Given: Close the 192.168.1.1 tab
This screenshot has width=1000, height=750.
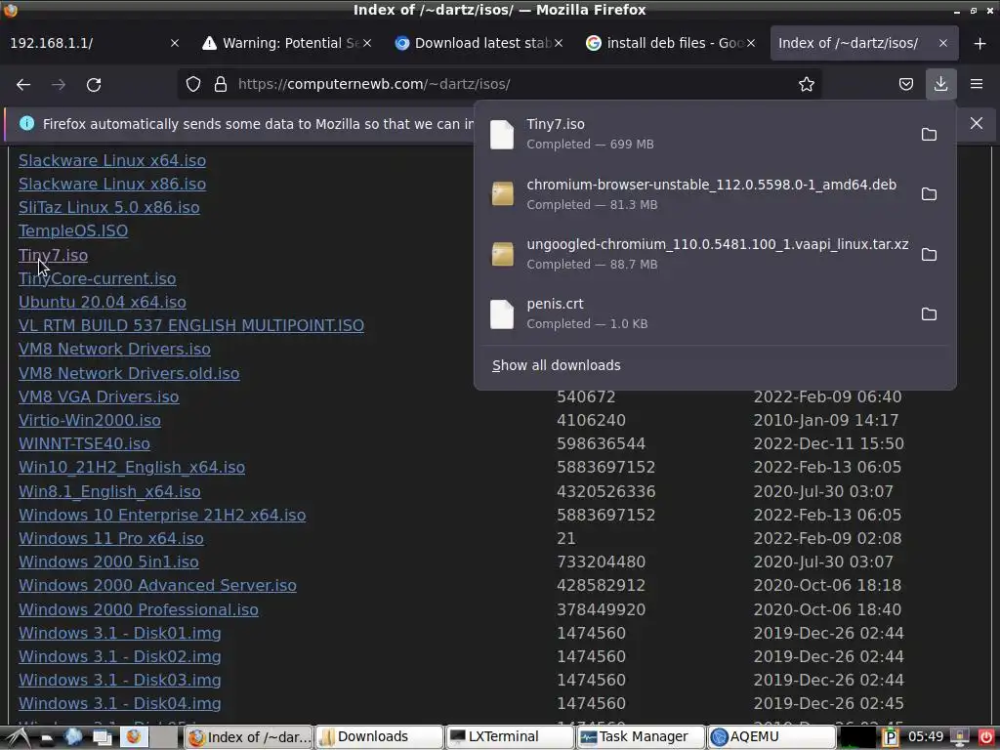Looking at the screenshot, I should click(x=175, y=43).
